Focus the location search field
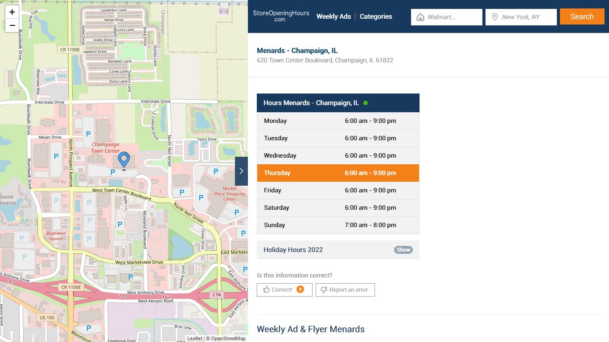The height and width of the screenshot is (342, 609). [521, 17]
